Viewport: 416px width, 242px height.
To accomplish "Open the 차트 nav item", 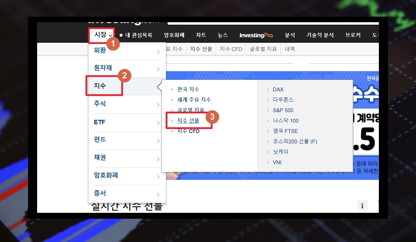I will (201, 35).
